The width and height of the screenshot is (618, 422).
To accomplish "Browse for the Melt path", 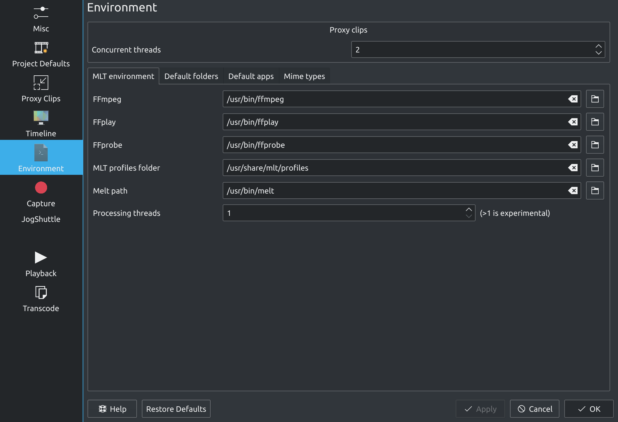I will (595, 191).
